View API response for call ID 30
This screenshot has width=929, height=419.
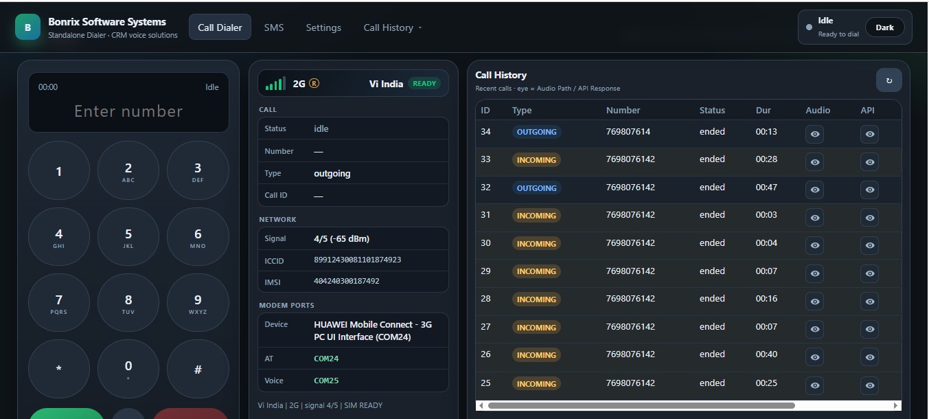pyautogui.click(x=869, y=245)
